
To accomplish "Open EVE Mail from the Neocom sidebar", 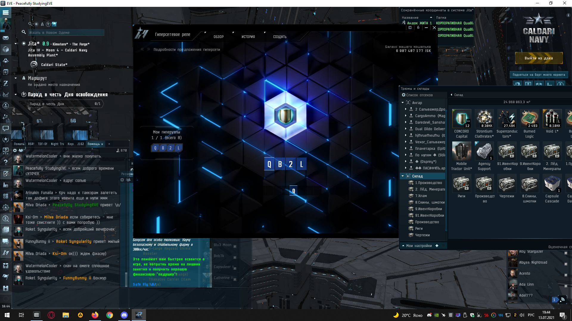I will (x=5, y=38).
